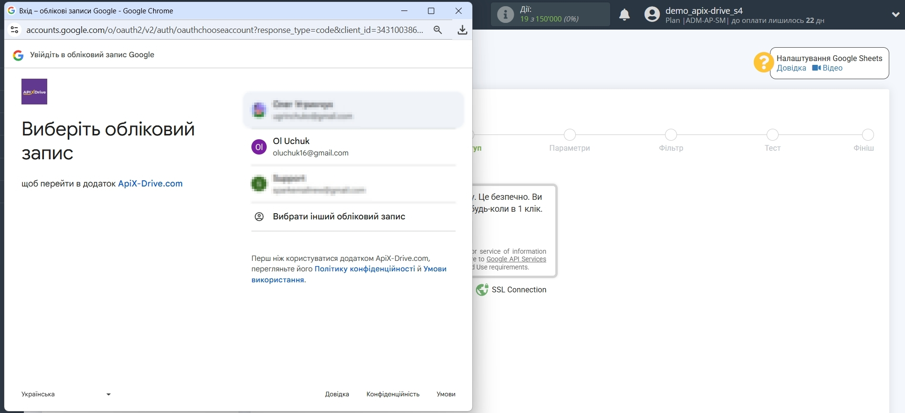
Task: Click the zoom magnifier icon in address bar
Action: pos(437,30)
